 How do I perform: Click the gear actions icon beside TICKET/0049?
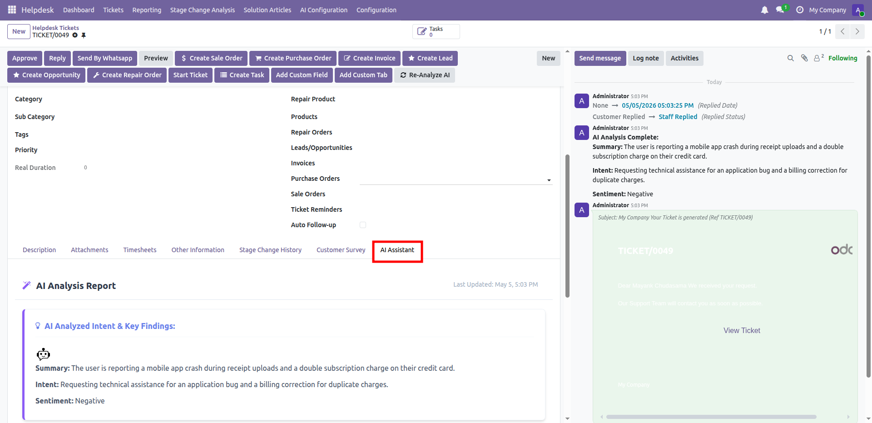75,35
